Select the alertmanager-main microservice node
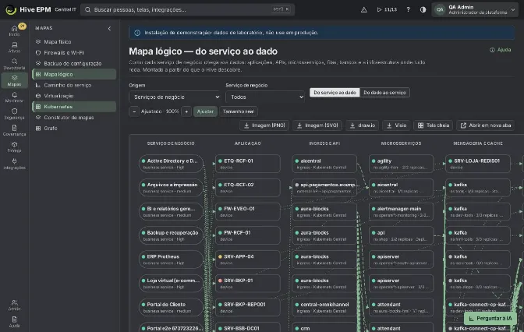 coord(401,211)
